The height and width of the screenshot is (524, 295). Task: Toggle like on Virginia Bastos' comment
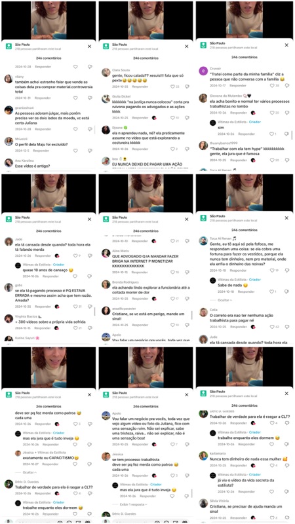pyautogui.click(x=75, y=328)
